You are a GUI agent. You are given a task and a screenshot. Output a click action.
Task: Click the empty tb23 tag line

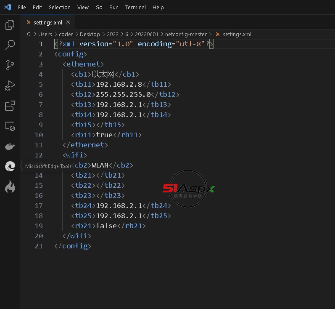98,196
